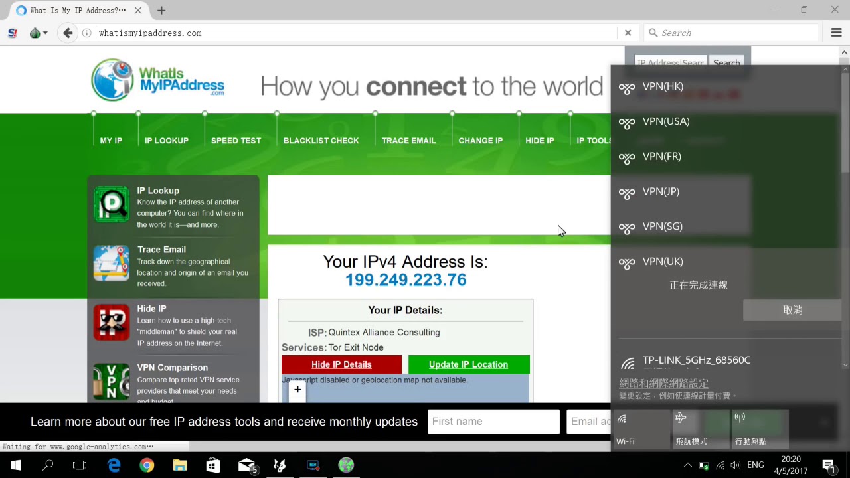The width and height of the screenshot is (850, 478).
Task: Click the IP Lookup magnifier icon in sidebar
Action: click(x=112, y=204)
